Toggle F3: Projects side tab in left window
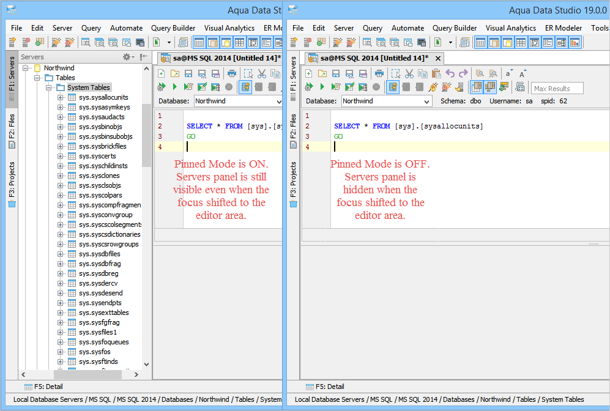This screenshot has height=411, width=610. (12, 185)
